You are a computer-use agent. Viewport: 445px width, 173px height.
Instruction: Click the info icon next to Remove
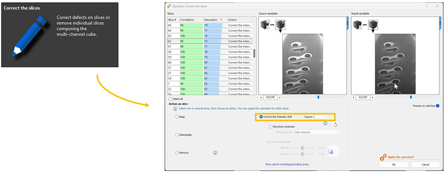(x=215, y=153)
